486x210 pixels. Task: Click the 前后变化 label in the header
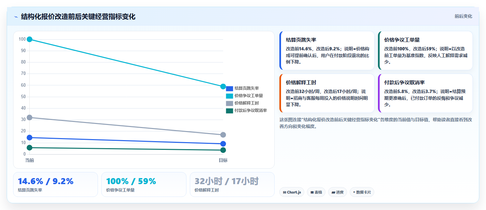coord(463,16)
